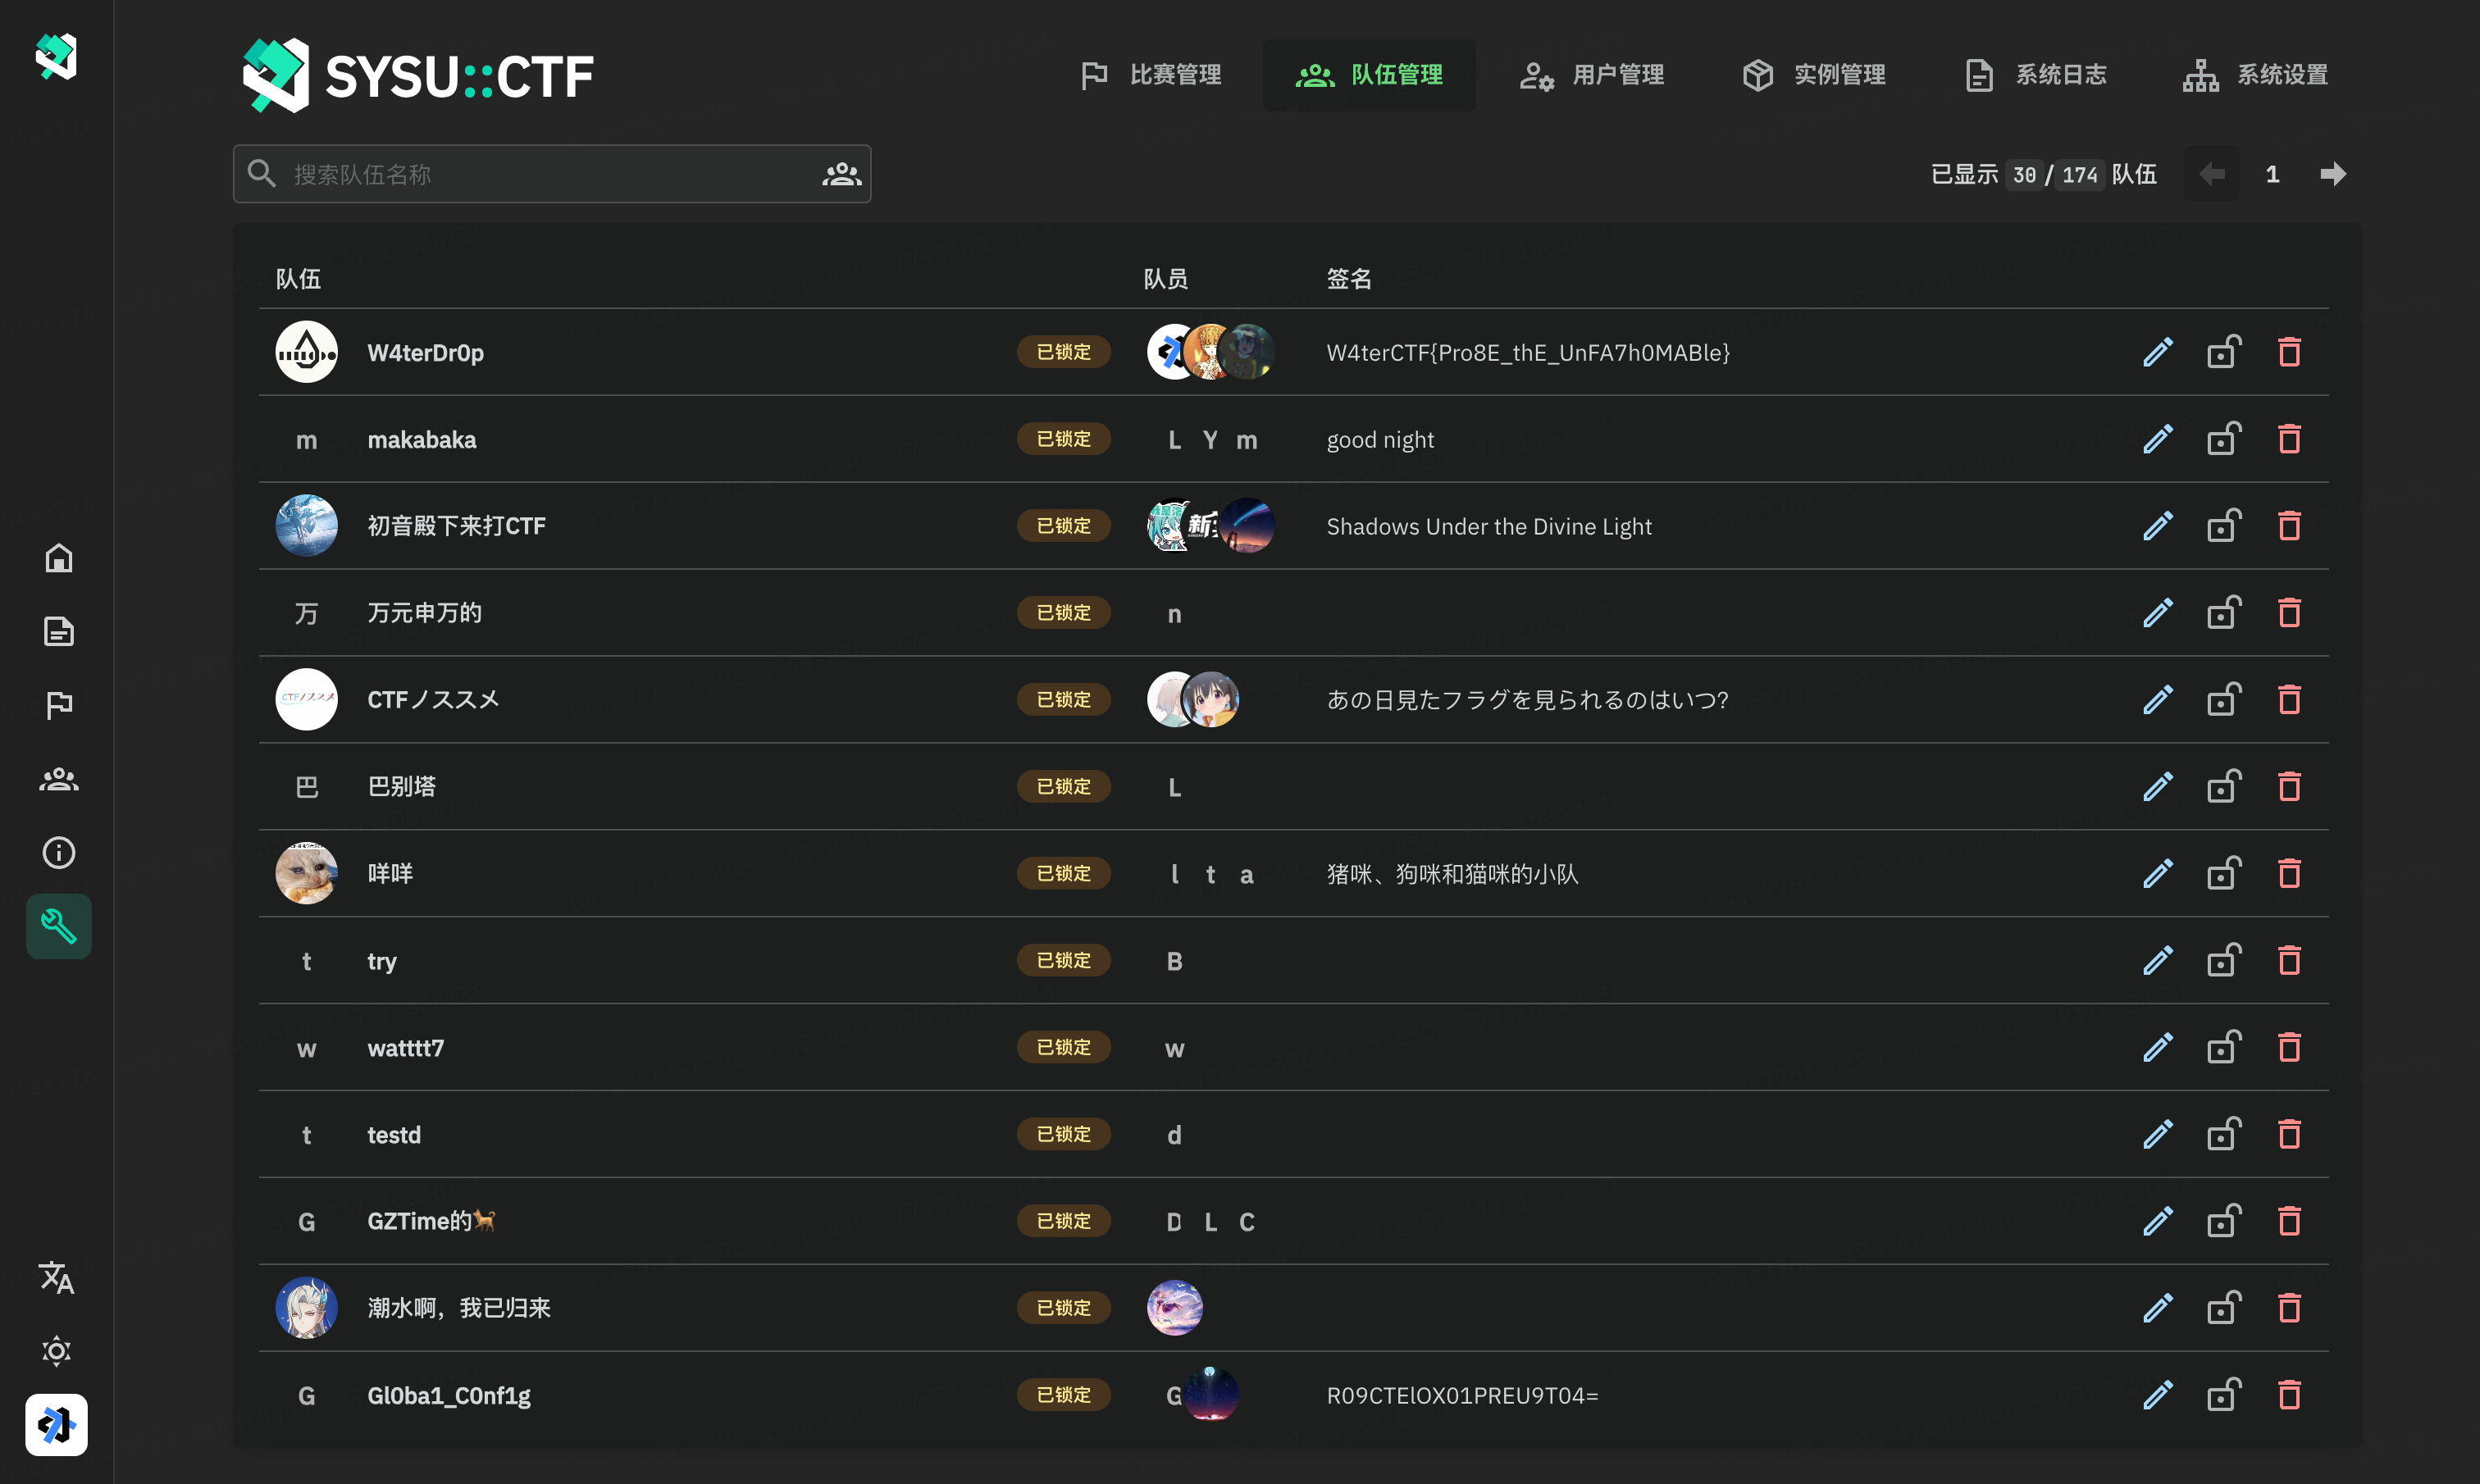Screen dimensions: 2480x1484
Task: Delete the makabaka team with trash icon
Action: pos(2289,439)
